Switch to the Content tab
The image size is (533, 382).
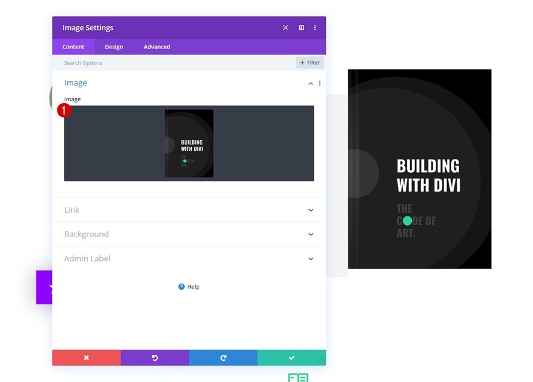73,47
